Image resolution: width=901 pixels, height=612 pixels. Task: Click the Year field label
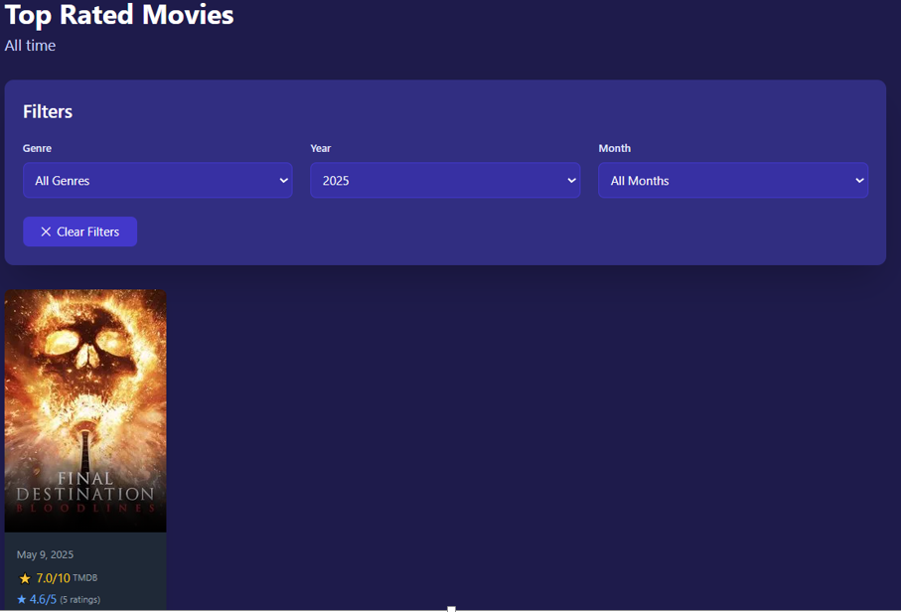point(321,148)
